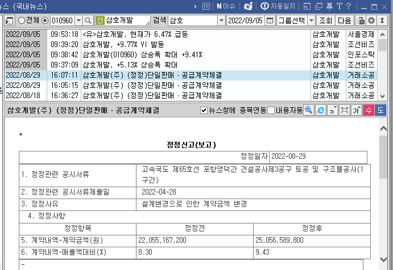The height and width of the screenshot is (270, 393).
Task: Click the title bar 'm' box icon
Action: 206,6
